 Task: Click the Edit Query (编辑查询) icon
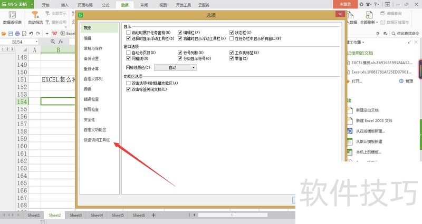point(383,13)
